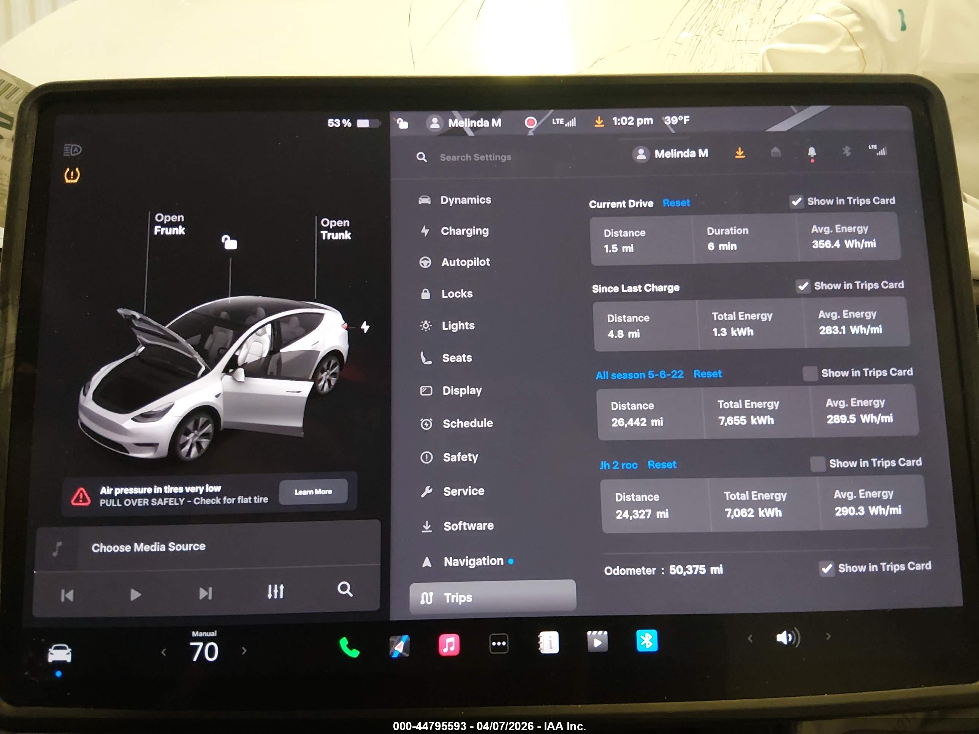Open the Navigation settings menu

pos(467,562)
